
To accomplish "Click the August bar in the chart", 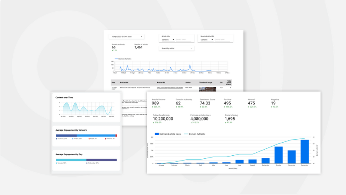I will point(253,161).
